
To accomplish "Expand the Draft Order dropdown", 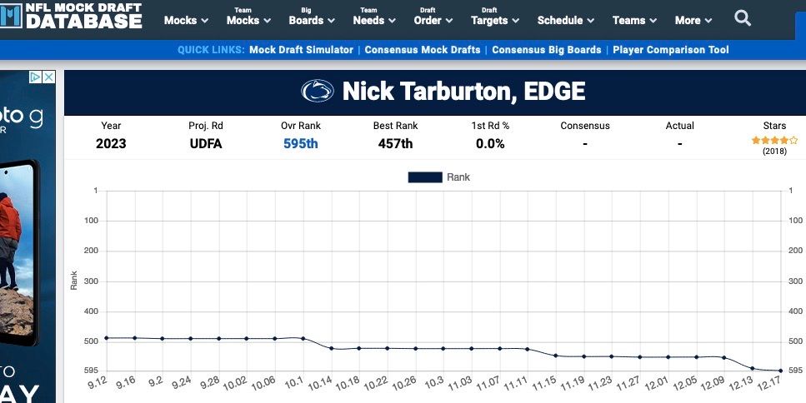I will pos(433,17).
